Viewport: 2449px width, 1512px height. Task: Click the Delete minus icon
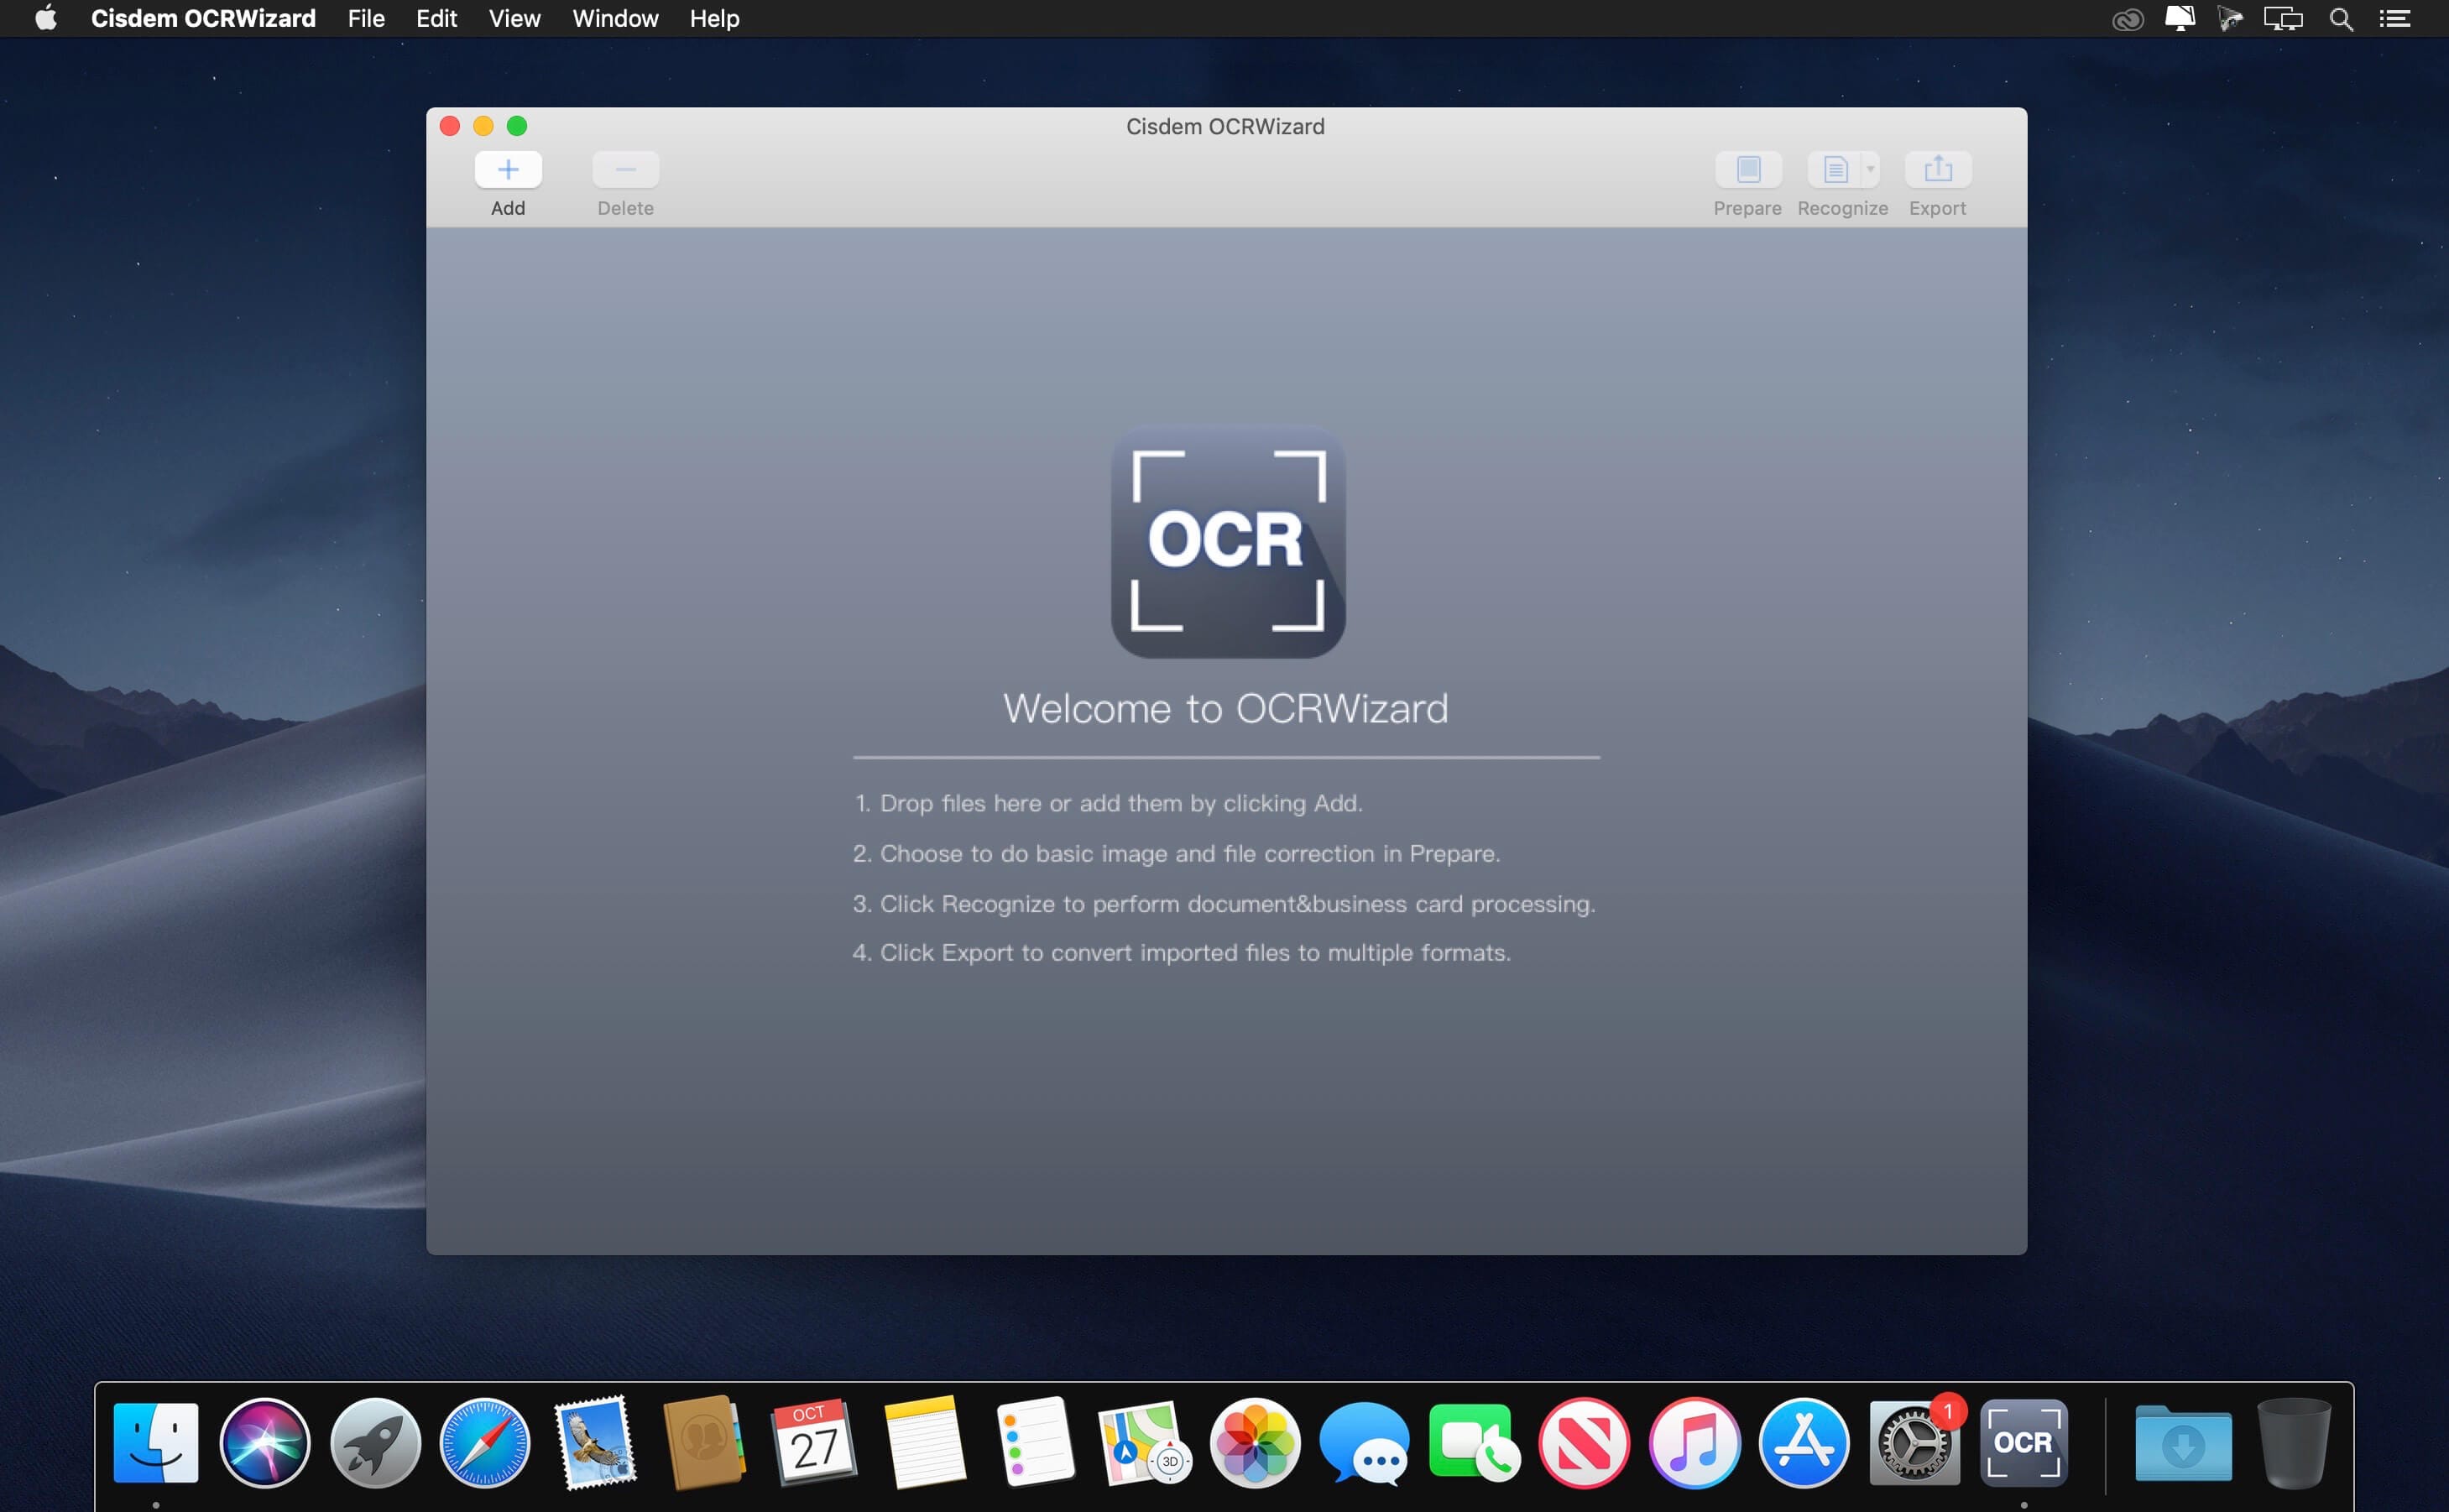625,169
